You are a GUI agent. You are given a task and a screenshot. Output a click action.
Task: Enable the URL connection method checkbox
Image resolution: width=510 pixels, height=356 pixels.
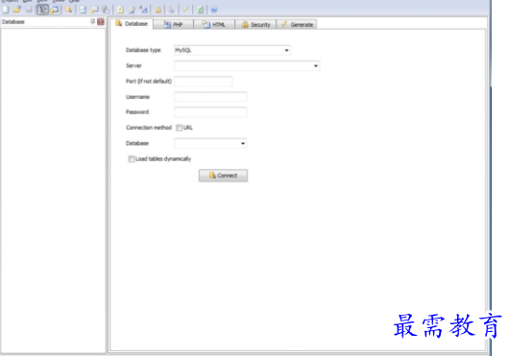(x=180, y=128)
